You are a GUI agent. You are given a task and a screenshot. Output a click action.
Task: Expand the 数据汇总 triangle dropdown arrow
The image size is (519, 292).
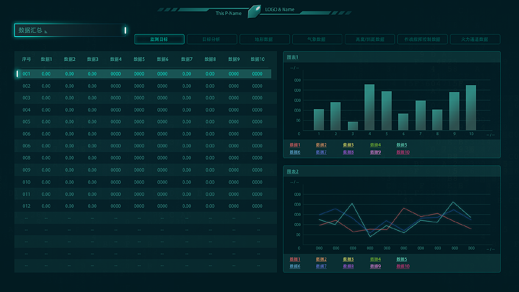(46, 31)
